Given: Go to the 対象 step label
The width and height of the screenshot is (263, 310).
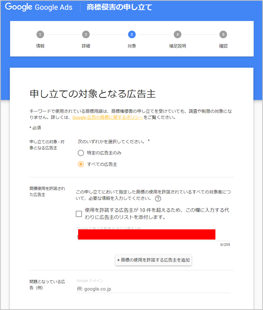Looking at the screenshot, I should point(132,46).
